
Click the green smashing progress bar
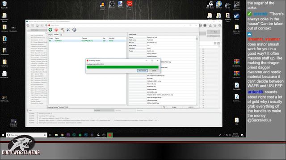point(122,67)
